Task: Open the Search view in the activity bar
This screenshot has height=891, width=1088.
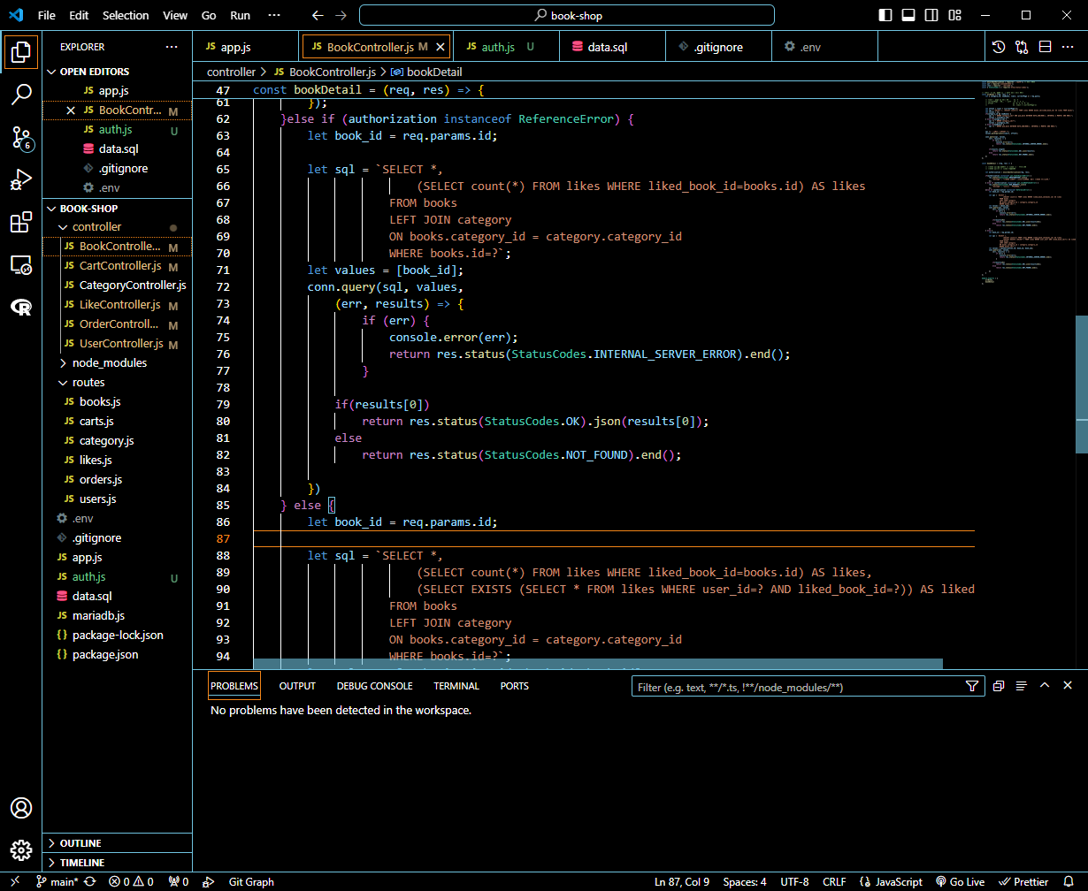Action: 21,94
